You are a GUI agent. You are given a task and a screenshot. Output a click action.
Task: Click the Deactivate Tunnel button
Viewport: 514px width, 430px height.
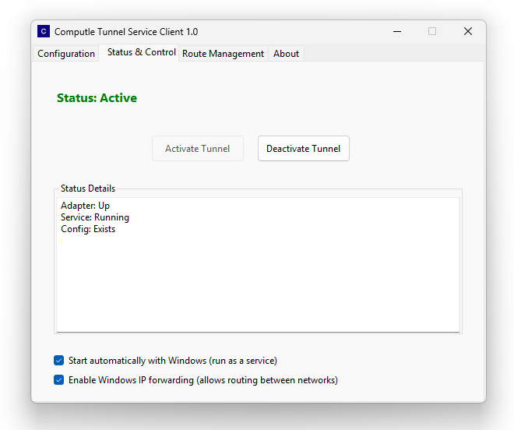click(303, 149)
